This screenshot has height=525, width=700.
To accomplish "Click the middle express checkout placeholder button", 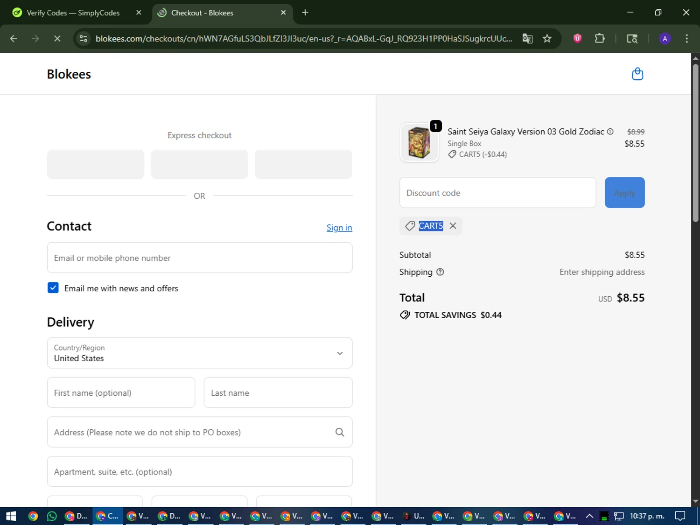I will point(199,164).
